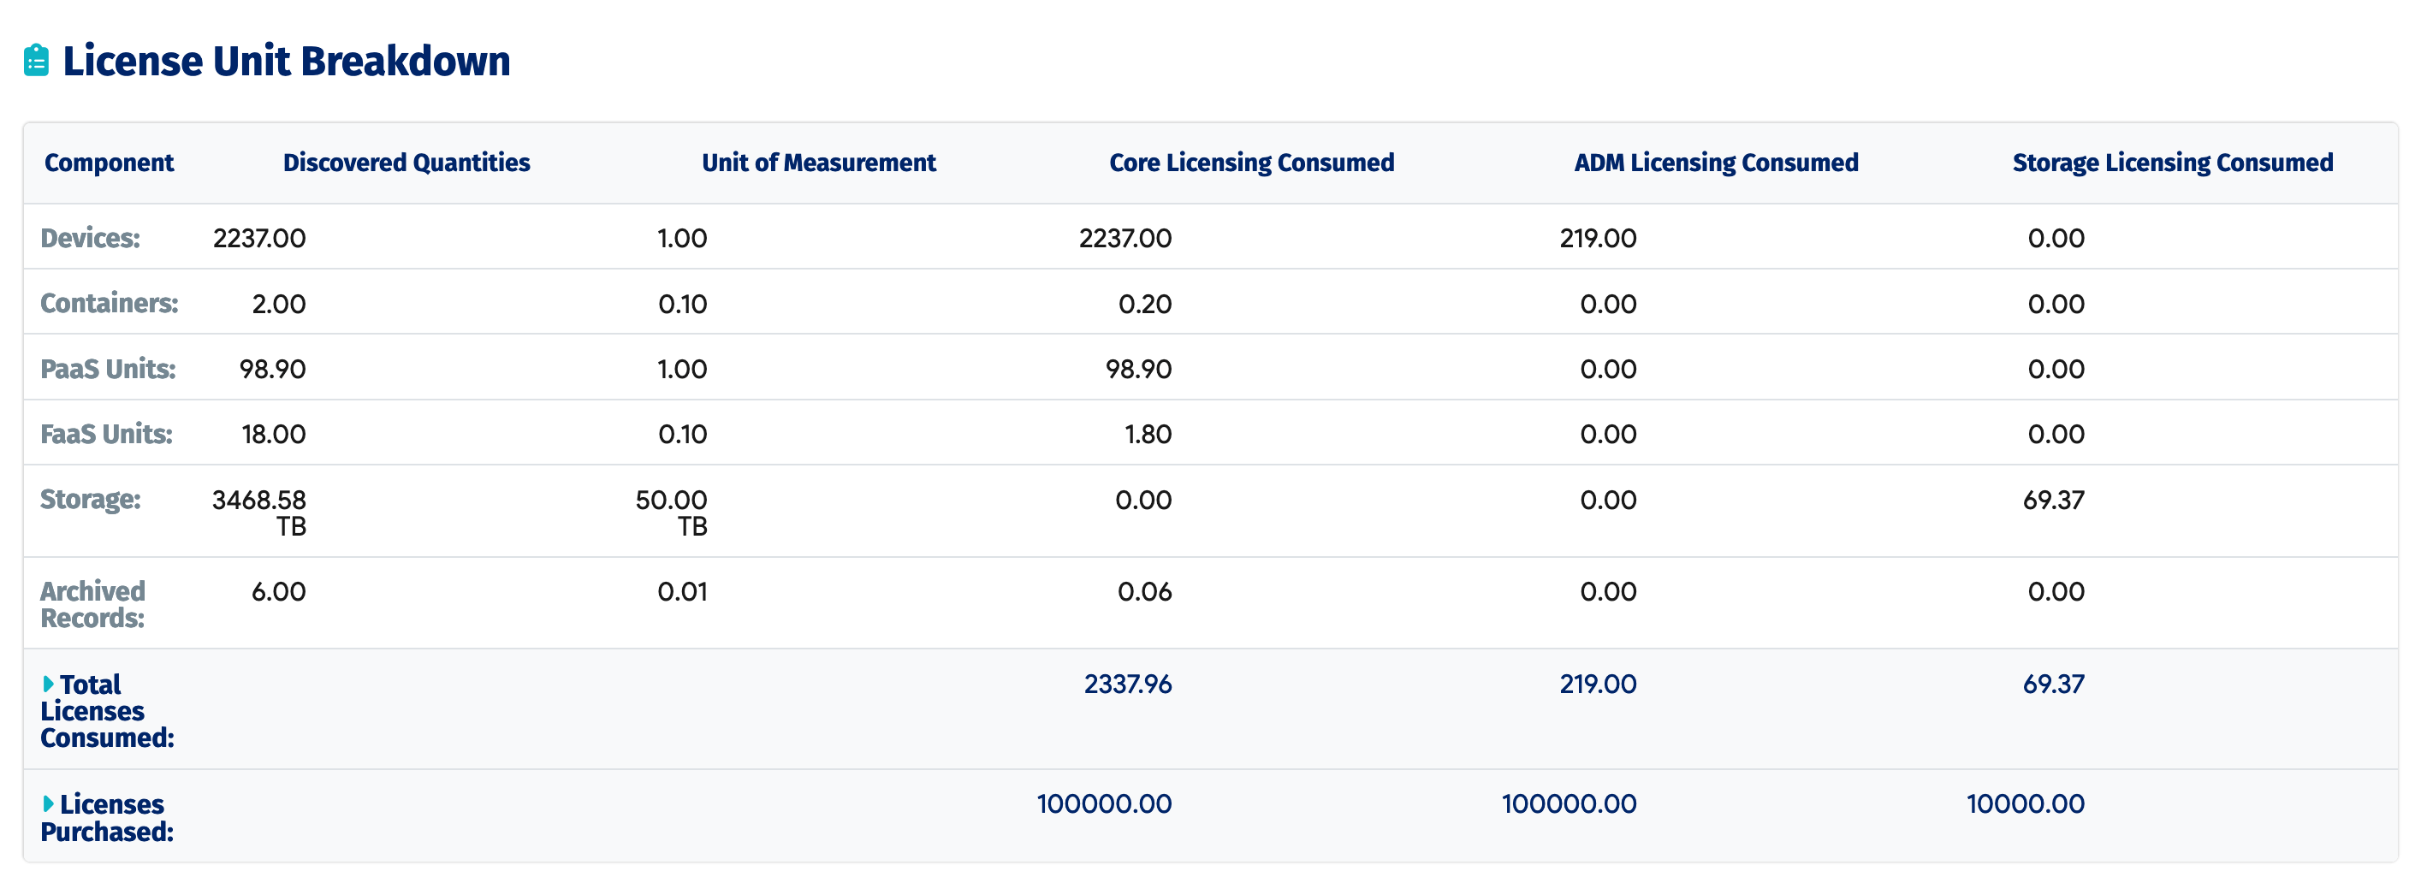Click the Devices row label

click(90, 239)
